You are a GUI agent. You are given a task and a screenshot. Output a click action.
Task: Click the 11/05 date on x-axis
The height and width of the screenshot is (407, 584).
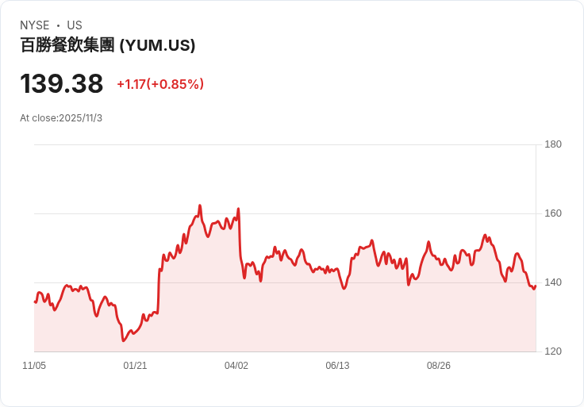point(34,366)
